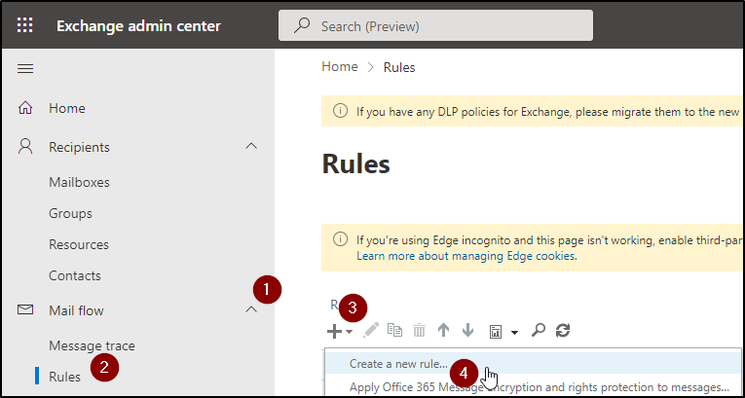Open Message trace under Mail flow
This screenshot has width=745, height=398.
(92, 345)
